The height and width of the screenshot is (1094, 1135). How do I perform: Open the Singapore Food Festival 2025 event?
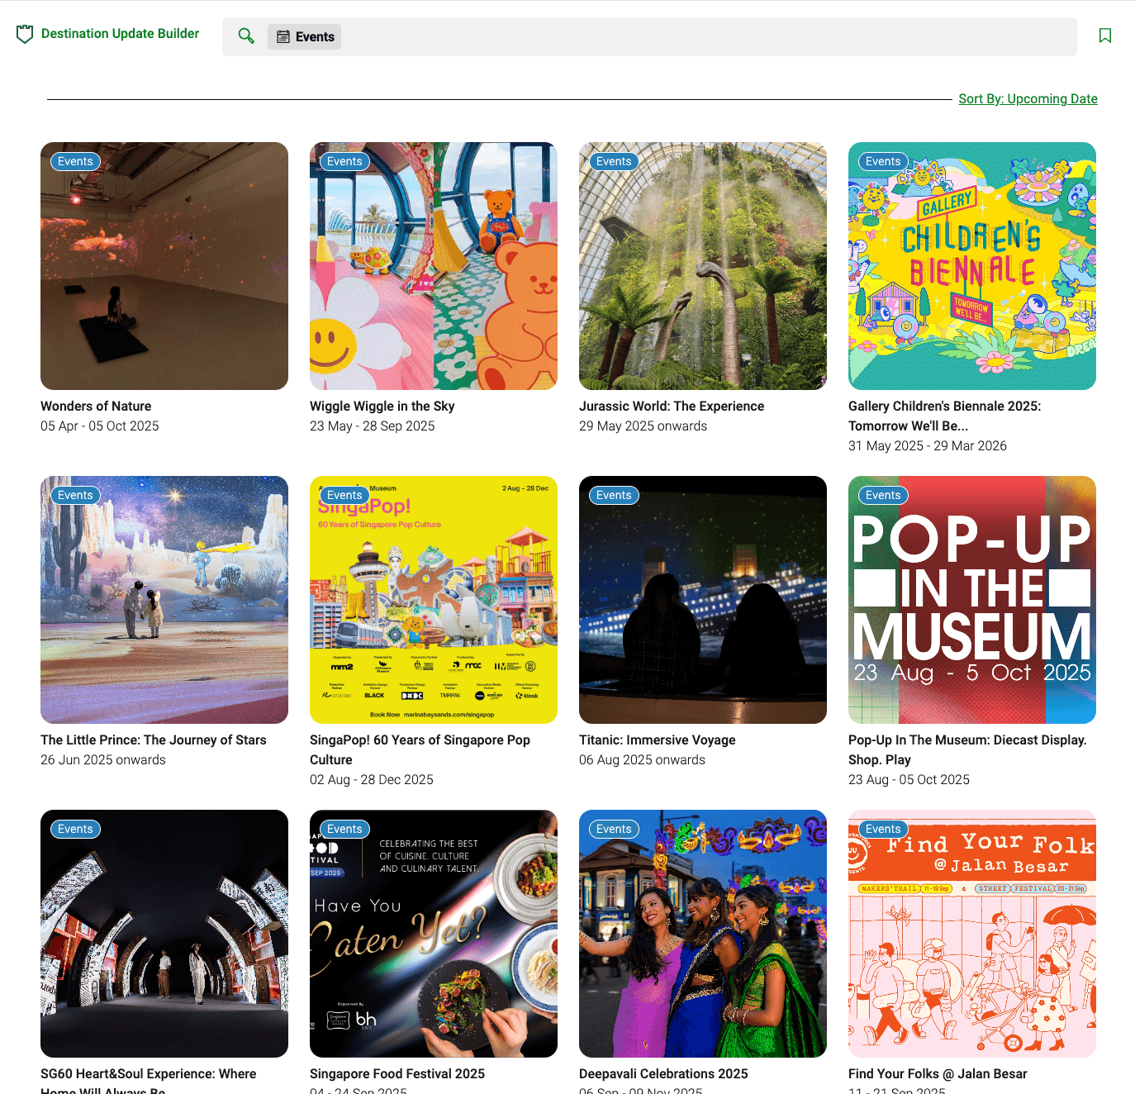click(433, 934)
